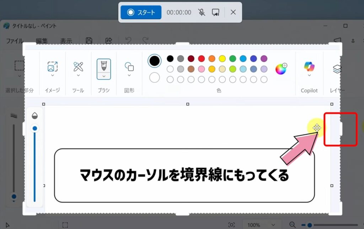The height and width of the screenshot is (229, 364).
Task: Open the File (ファイル) menu
Action: point(14,40)
